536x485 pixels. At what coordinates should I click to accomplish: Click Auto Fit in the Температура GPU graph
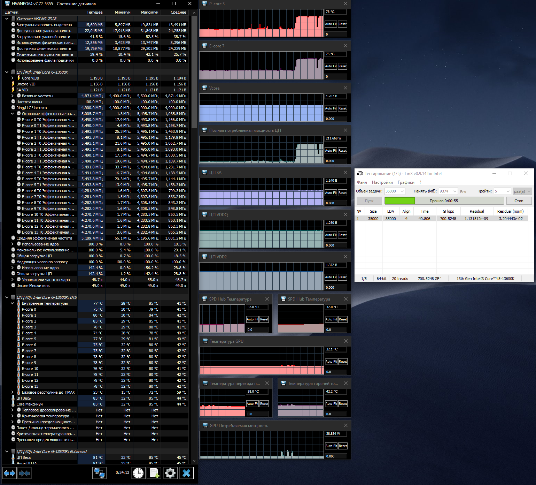(331, 362)
